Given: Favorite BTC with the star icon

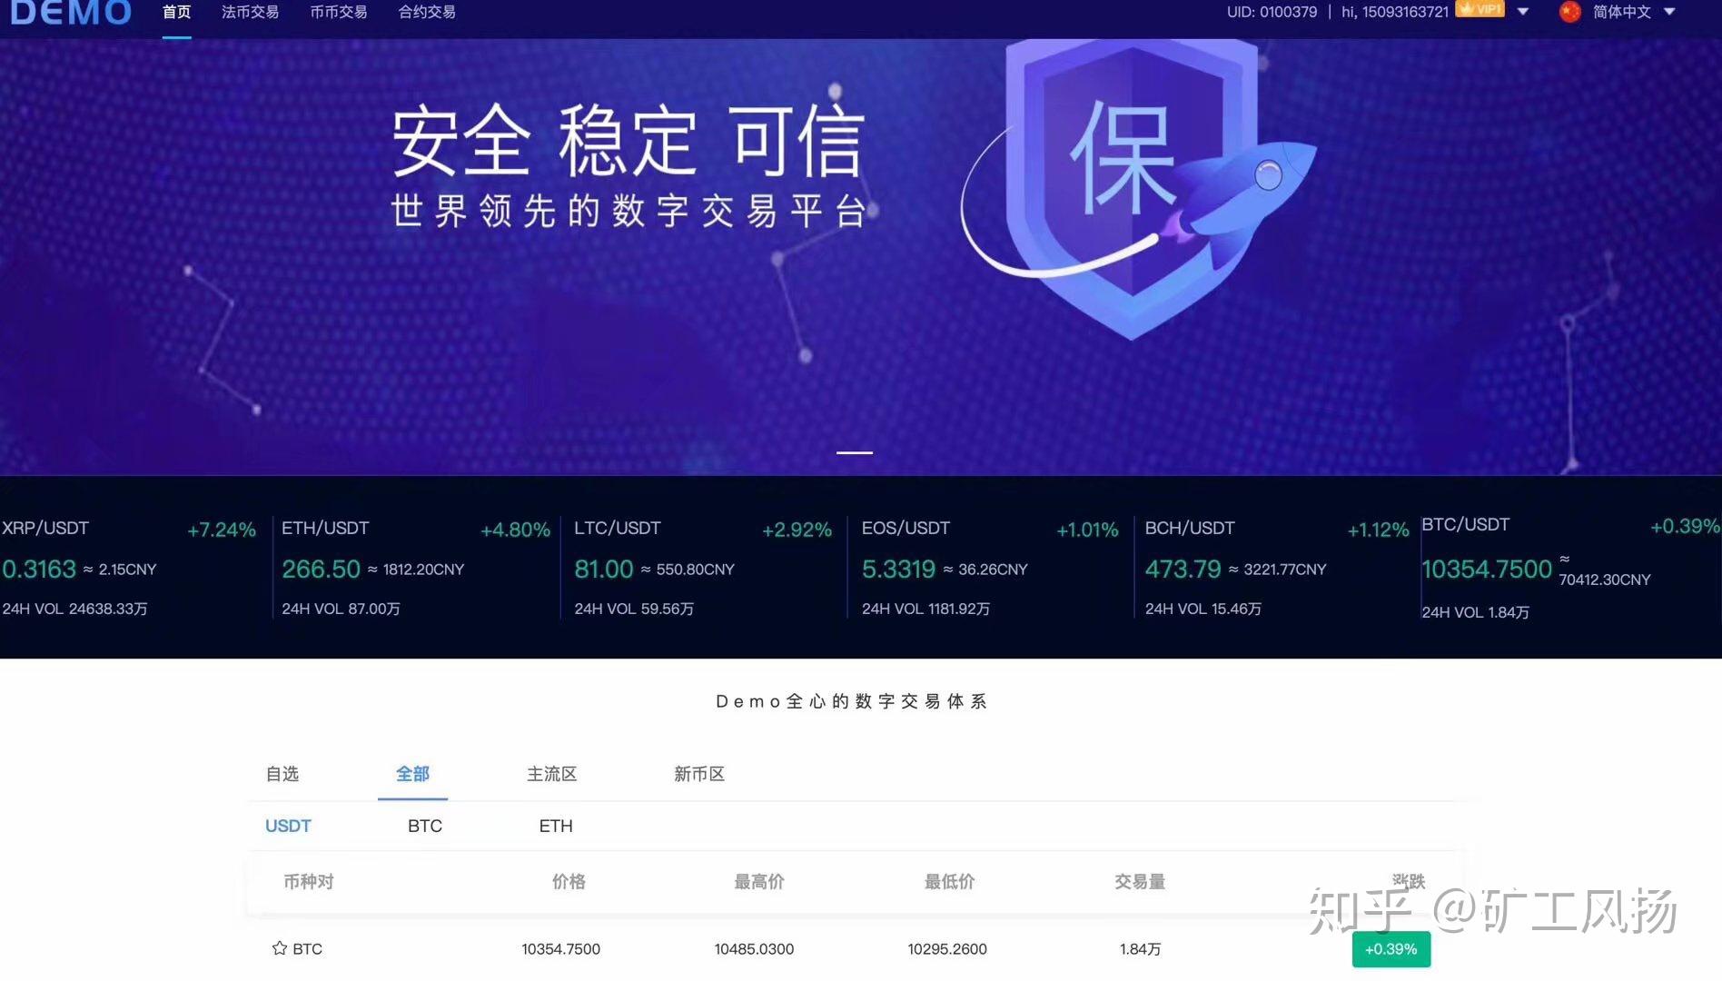Looking at the screenshot, I should 279,948.
